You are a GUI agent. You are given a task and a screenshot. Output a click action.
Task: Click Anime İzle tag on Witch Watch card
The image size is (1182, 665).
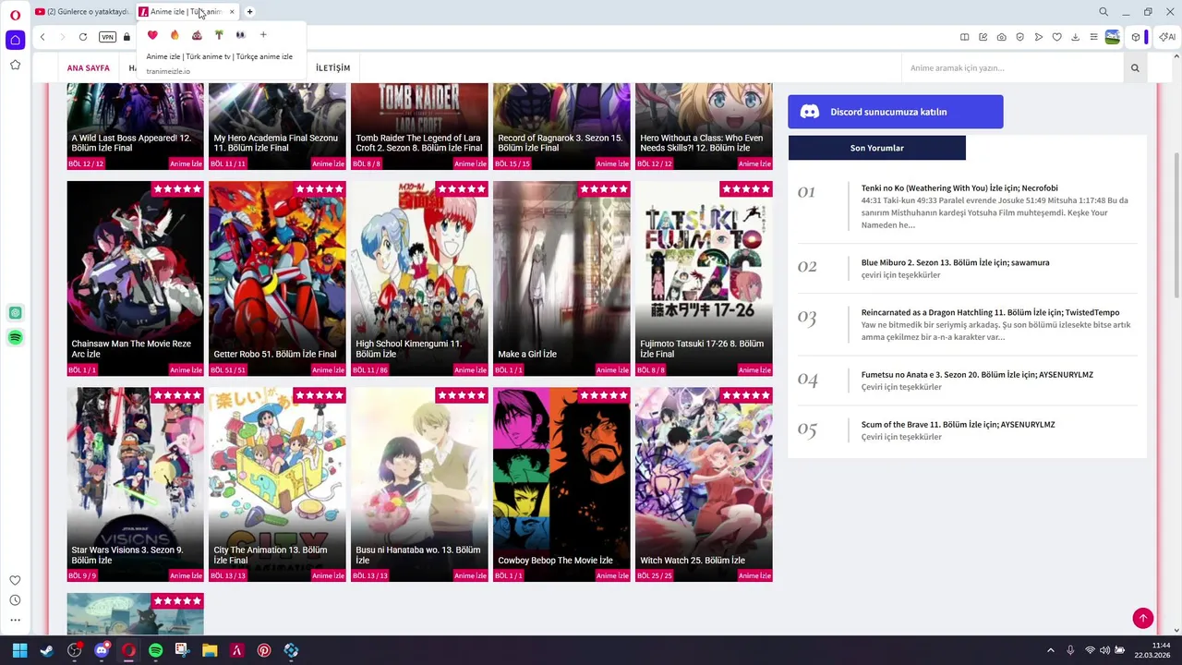(754, 576)
